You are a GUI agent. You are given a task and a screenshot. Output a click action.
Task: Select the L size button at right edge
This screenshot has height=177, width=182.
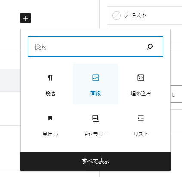point(176,94)
